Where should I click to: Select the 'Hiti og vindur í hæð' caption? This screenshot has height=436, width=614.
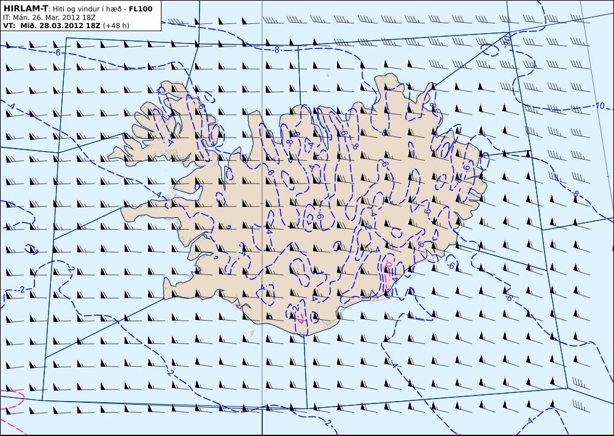pyautogui.click(x=88, y=9)
